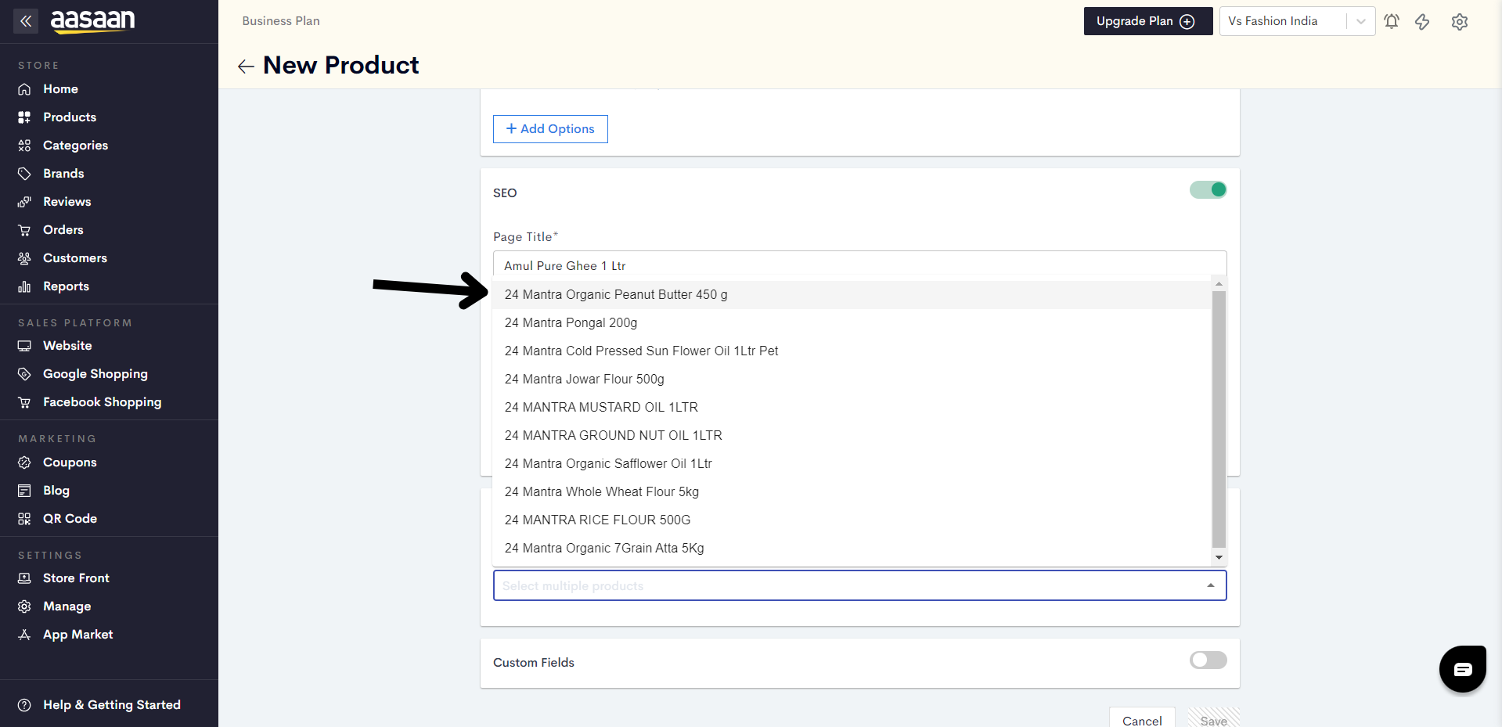Select 24 Mantra Pongal 200g option
The image size is (1502, 727).
tap(852, 323)
